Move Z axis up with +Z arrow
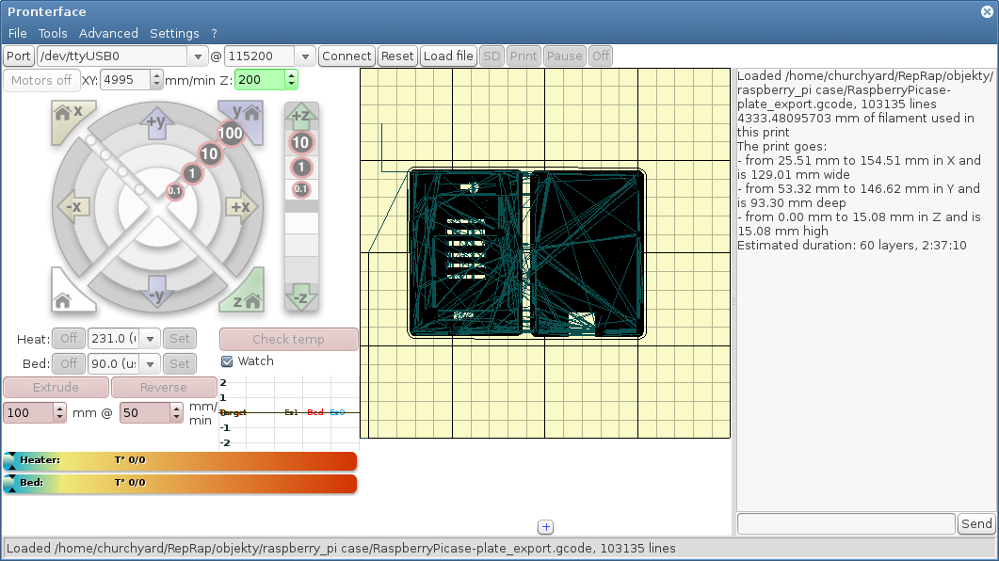This screenshot has width=999, height=561. pyautogui.click(x=301, y=117)
